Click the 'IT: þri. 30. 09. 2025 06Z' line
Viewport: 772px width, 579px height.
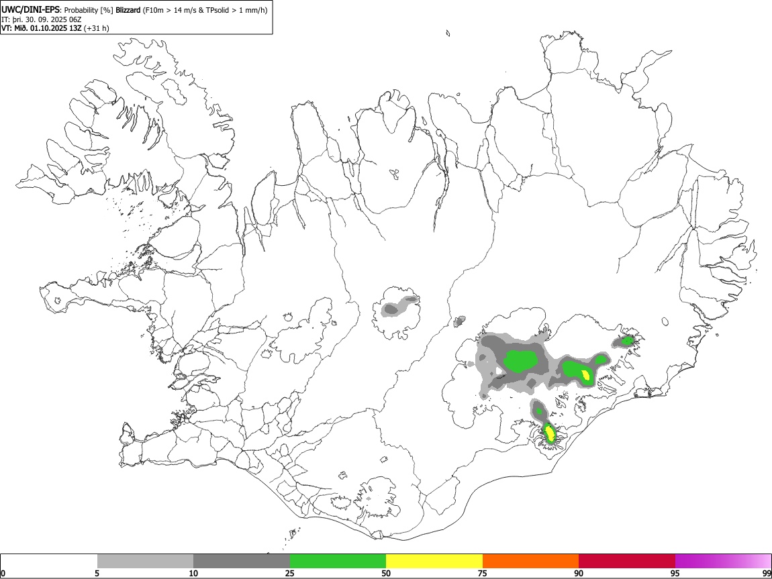click(x=42, y=19)
